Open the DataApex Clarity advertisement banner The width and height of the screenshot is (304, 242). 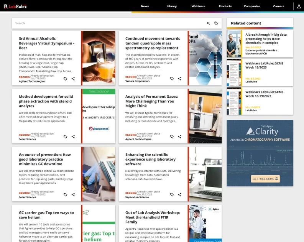260,153
